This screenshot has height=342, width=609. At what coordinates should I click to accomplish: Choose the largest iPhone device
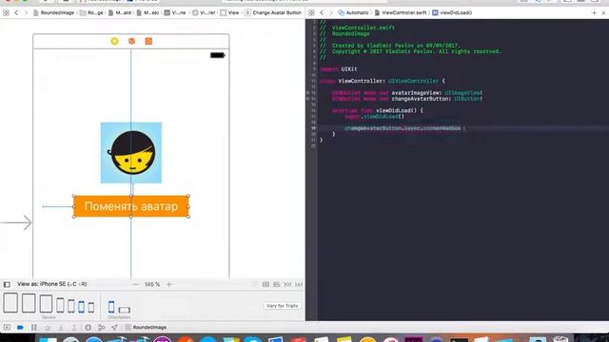[x=60, y=305]
